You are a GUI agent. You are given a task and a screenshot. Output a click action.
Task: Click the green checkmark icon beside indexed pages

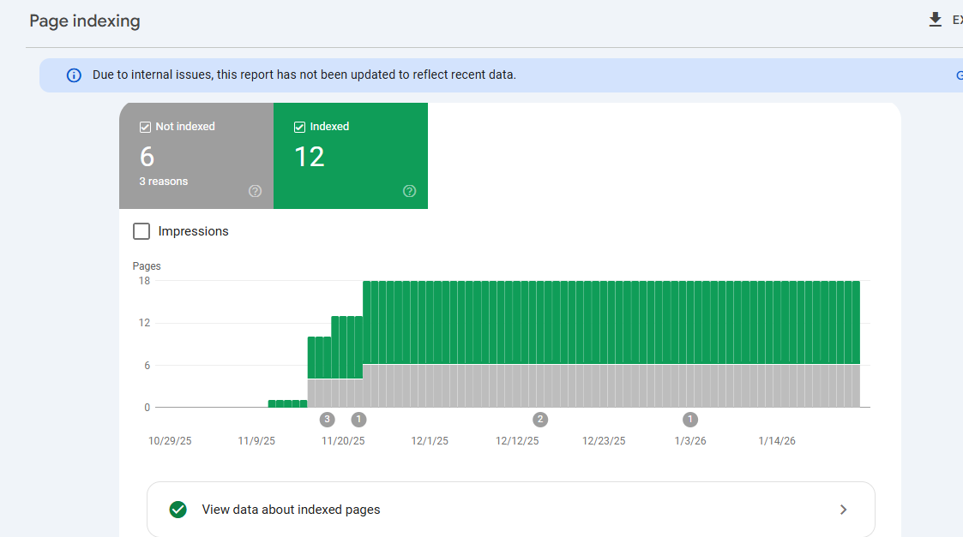(178, 510)
